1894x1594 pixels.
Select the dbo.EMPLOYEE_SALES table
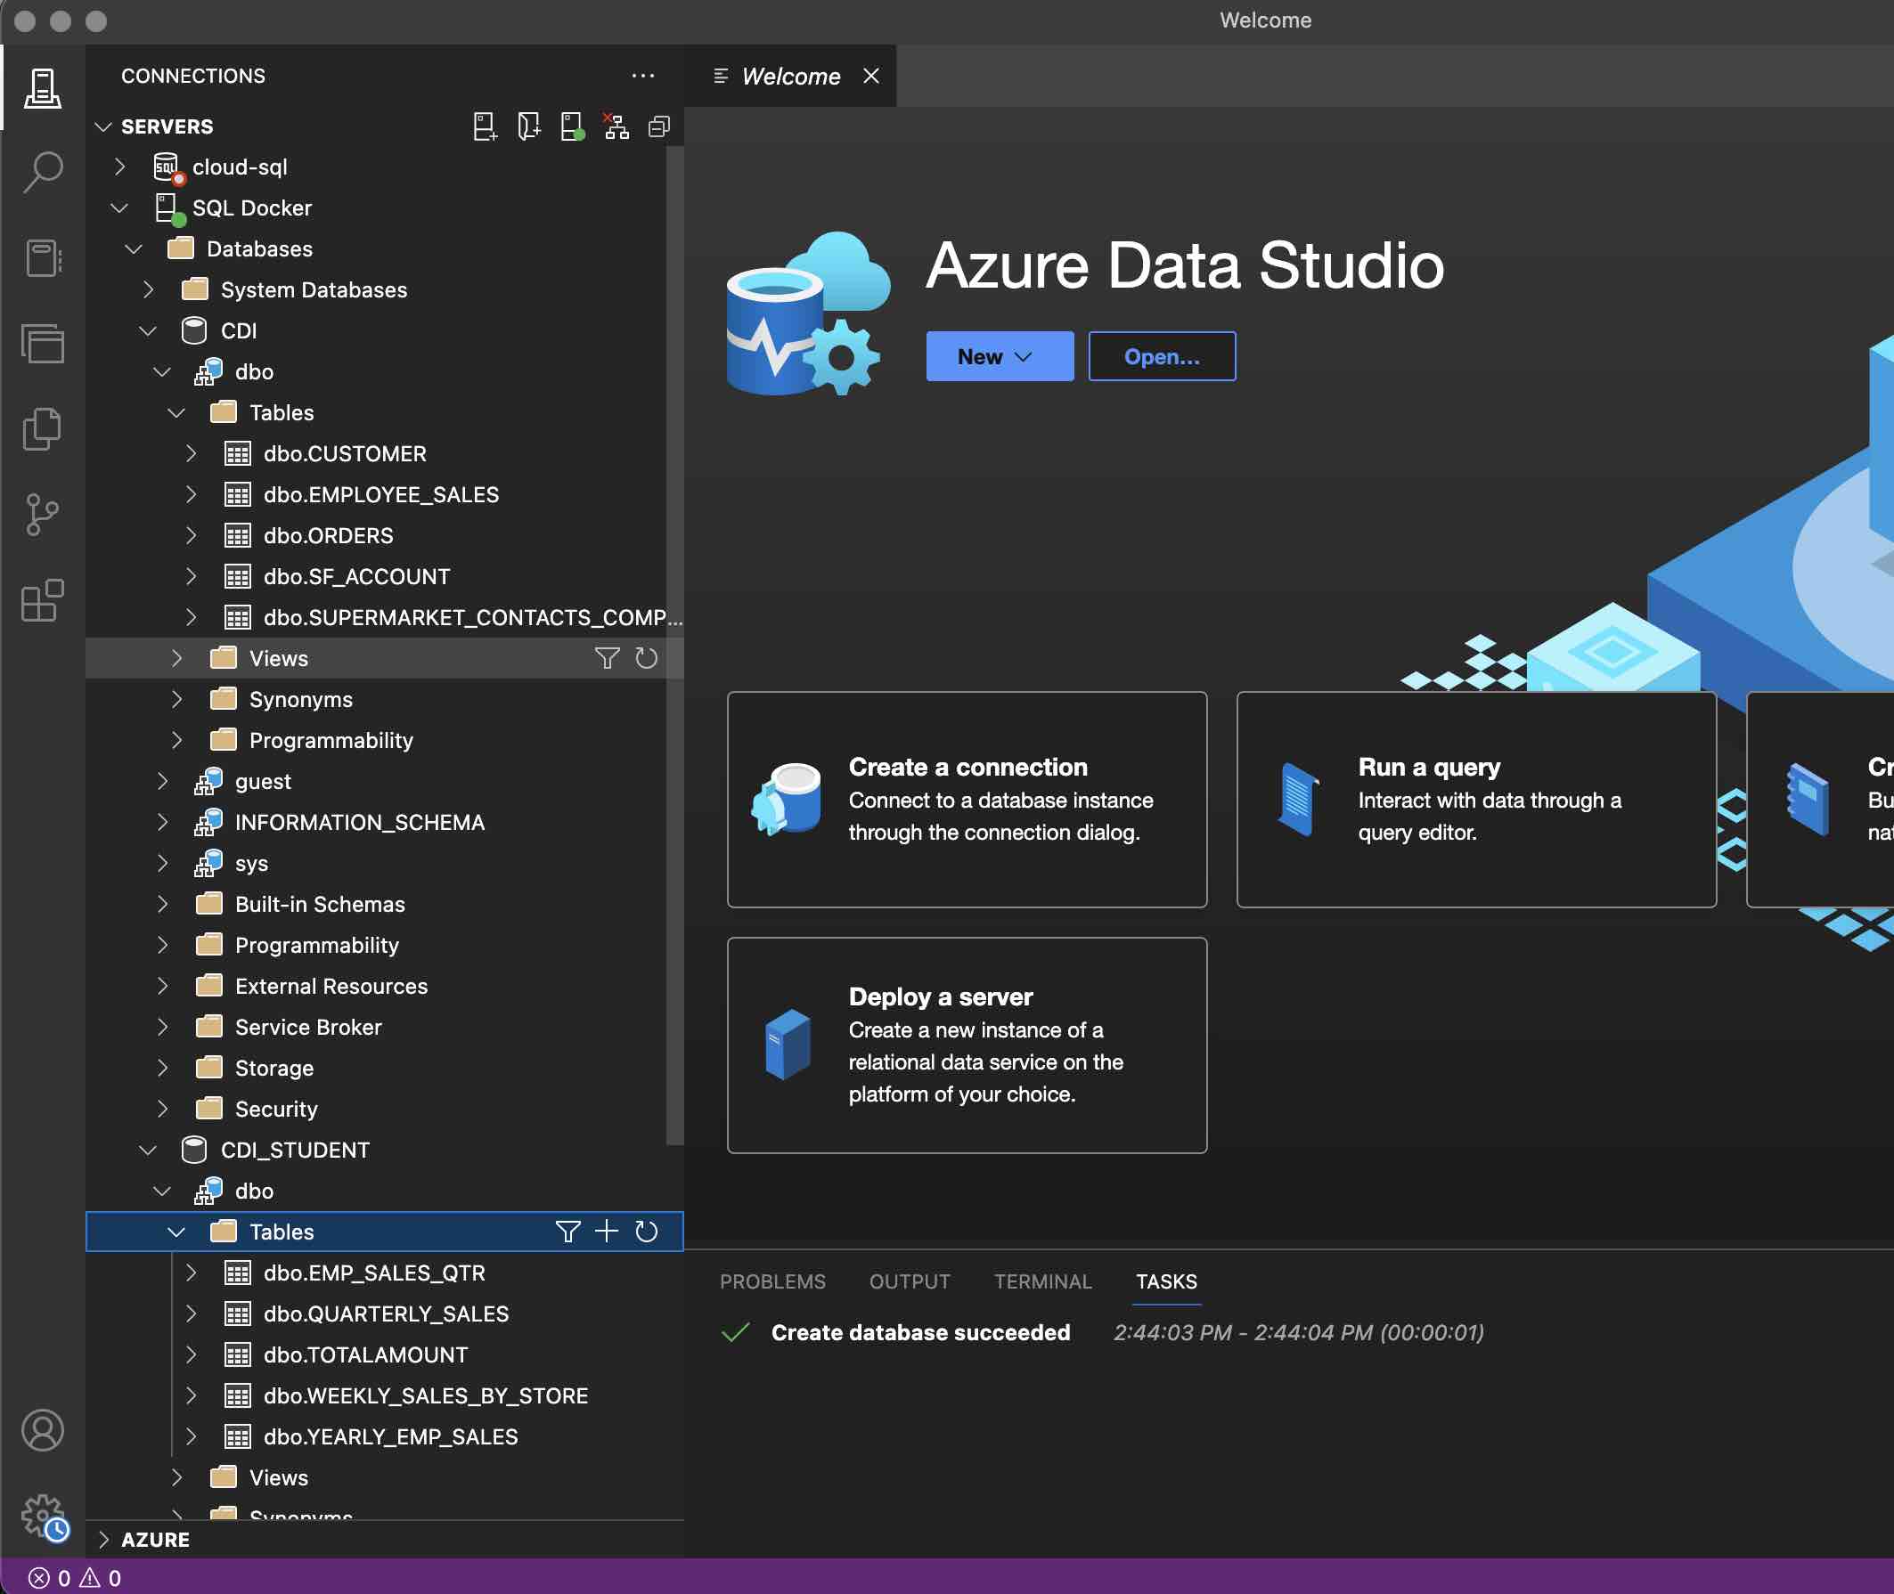click(380, 494)
